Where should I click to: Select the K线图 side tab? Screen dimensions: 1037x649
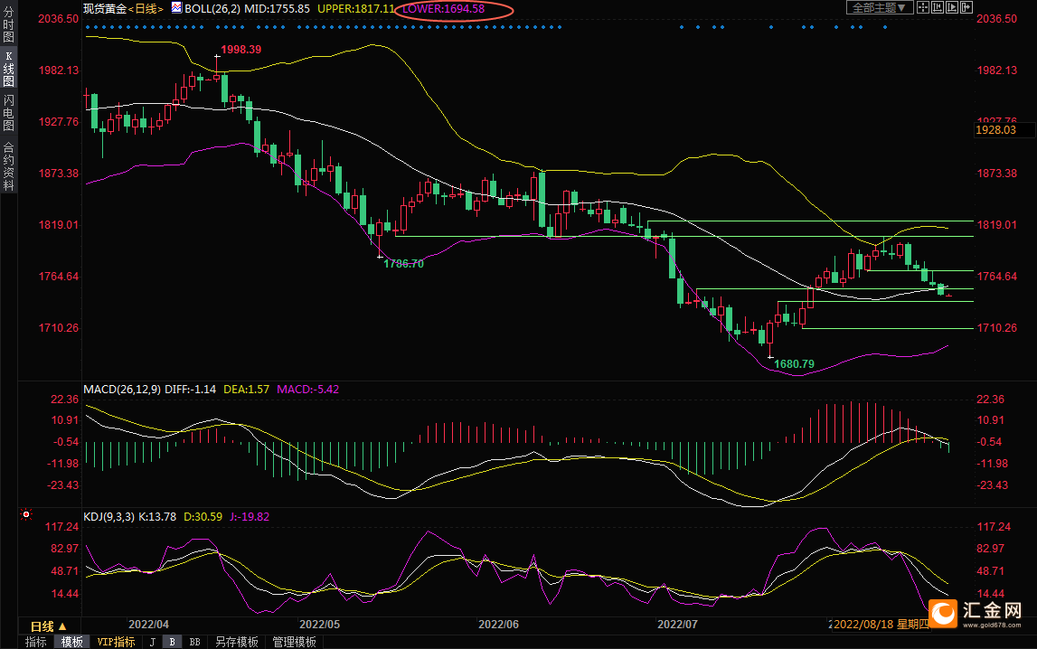pos(9,68)
